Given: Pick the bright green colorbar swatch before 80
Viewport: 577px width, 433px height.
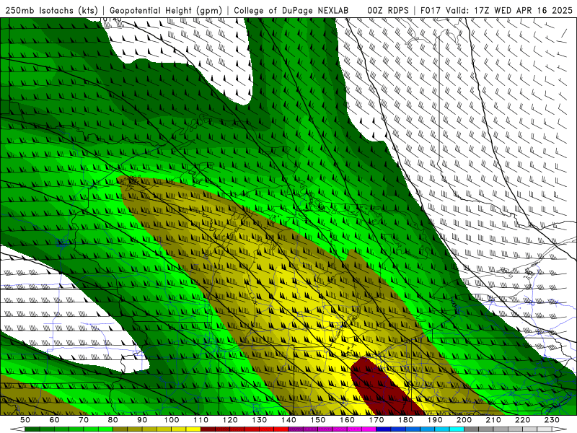Looking at the screenshot, I should point(105,429).
